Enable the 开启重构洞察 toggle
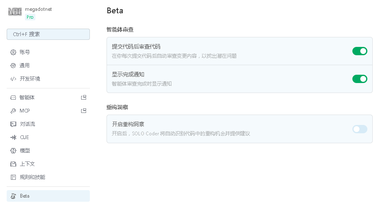This screenshot has height=203, width=384. coord(359,129)
